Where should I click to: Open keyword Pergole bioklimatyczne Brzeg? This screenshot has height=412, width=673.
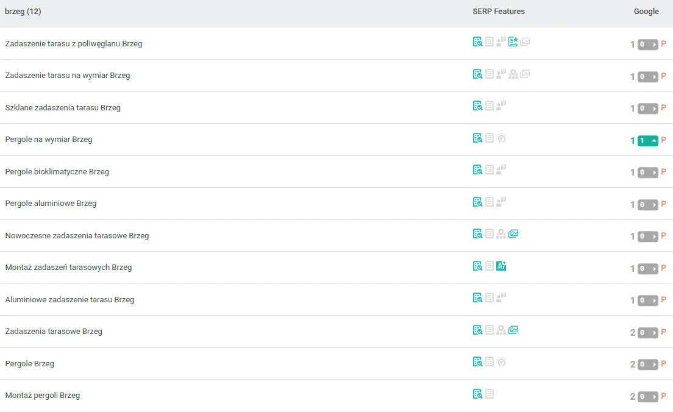(x=57, y=172)
